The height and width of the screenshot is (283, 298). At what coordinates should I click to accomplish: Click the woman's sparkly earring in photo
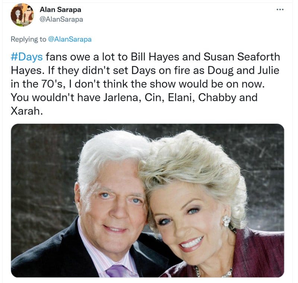click(226, 221)
